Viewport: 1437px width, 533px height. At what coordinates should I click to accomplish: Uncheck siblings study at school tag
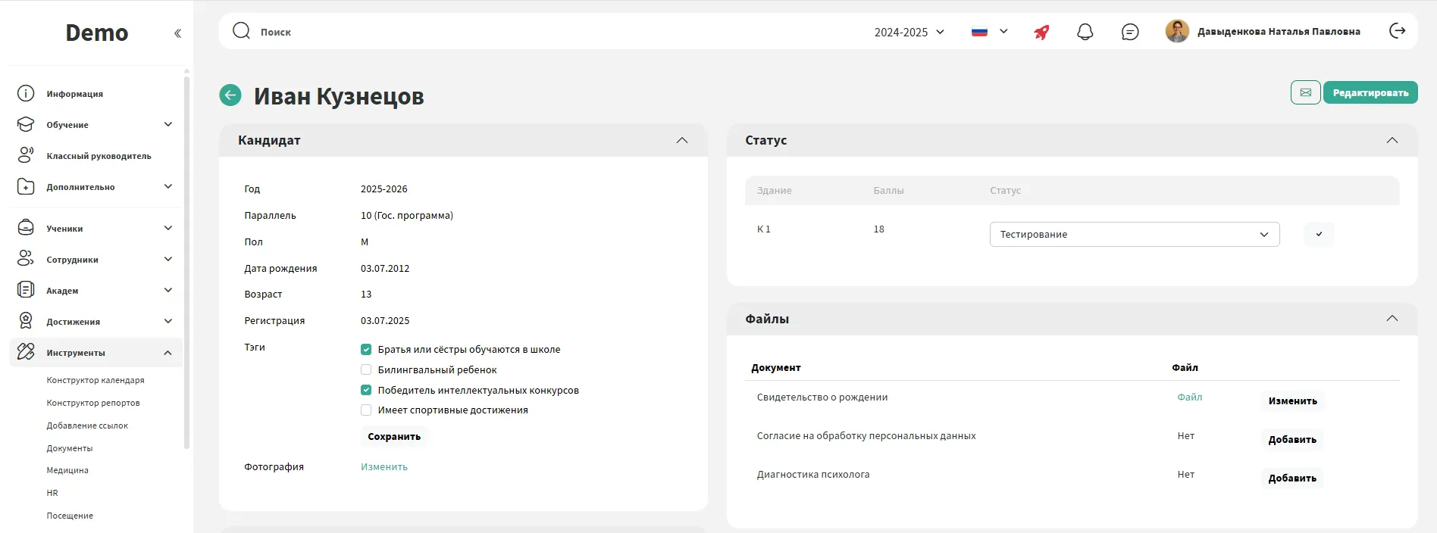[366, 350]
